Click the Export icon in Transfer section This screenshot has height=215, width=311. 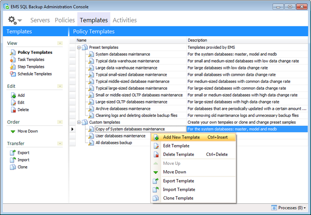point(13,153)
